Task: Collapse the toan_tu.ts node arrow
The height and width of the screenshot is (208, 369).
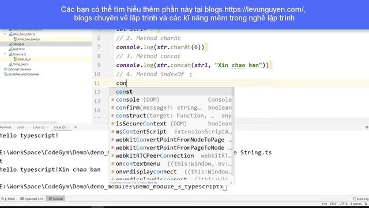Action: pyautogui.click(x=5, y=54)
